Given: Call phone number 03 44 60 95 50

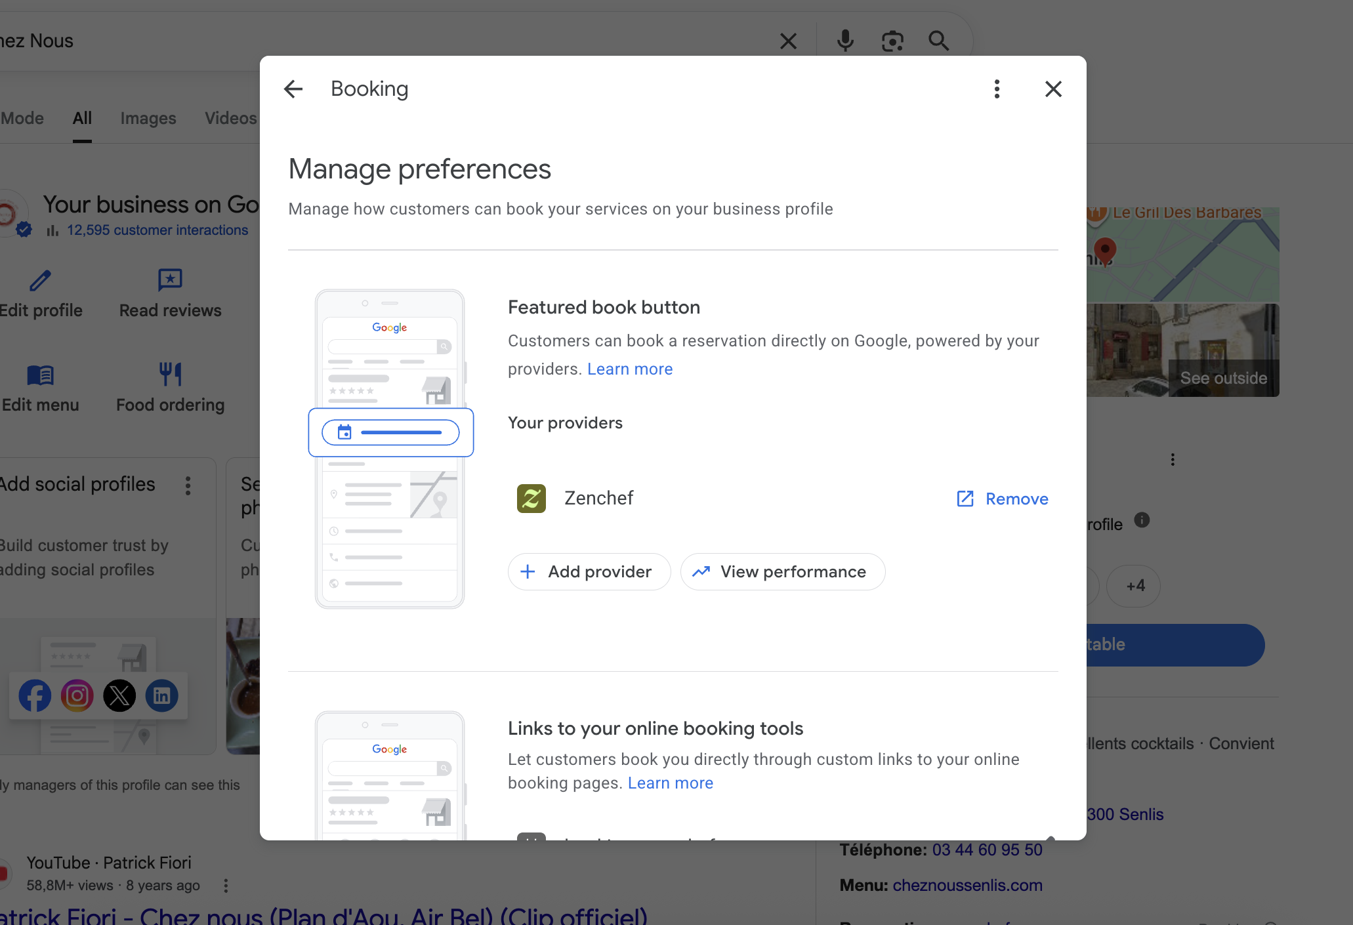Looking at the screenshot, I should tap(987, 850).
